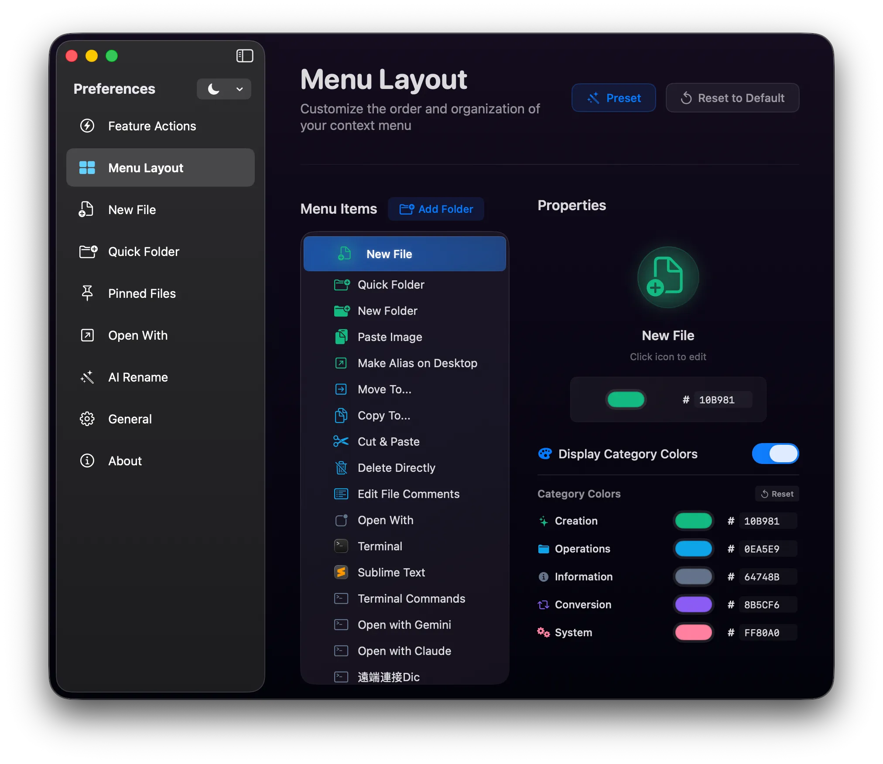
Task: Click the New File item color swatch
Action: [626, 399]
